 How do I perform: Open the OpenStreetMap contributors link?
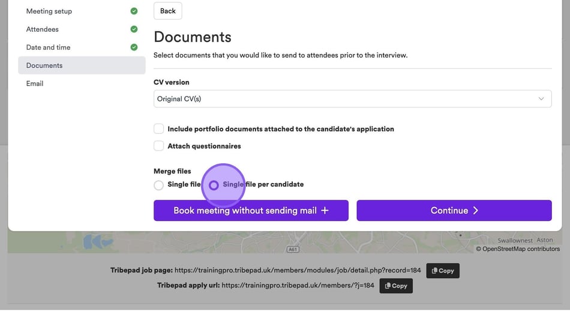point(521,249)
